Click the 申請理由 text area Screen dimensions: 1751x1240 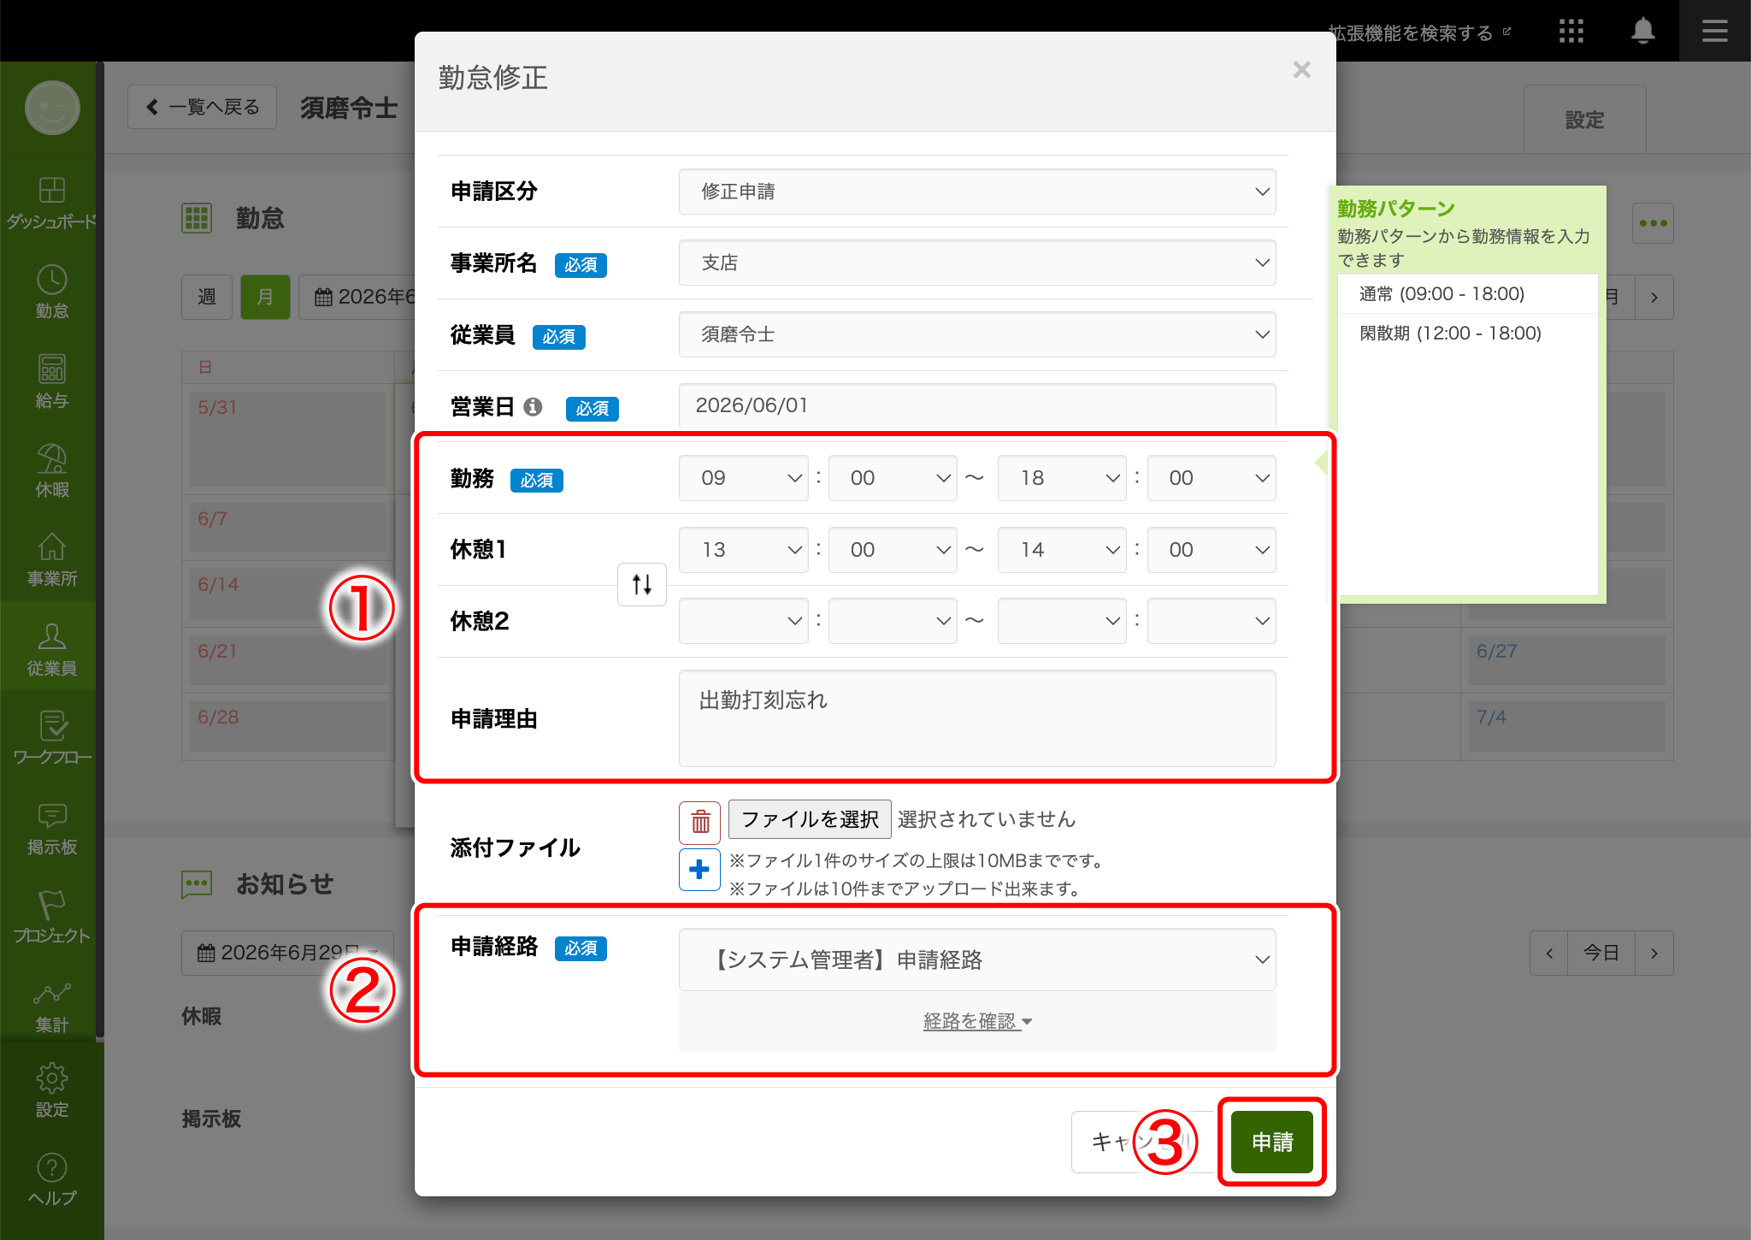click(977, 718)
